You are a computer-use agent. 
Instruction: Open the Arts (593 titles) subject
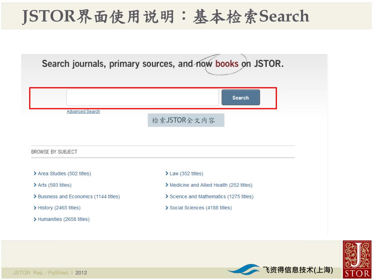[55, 185]
